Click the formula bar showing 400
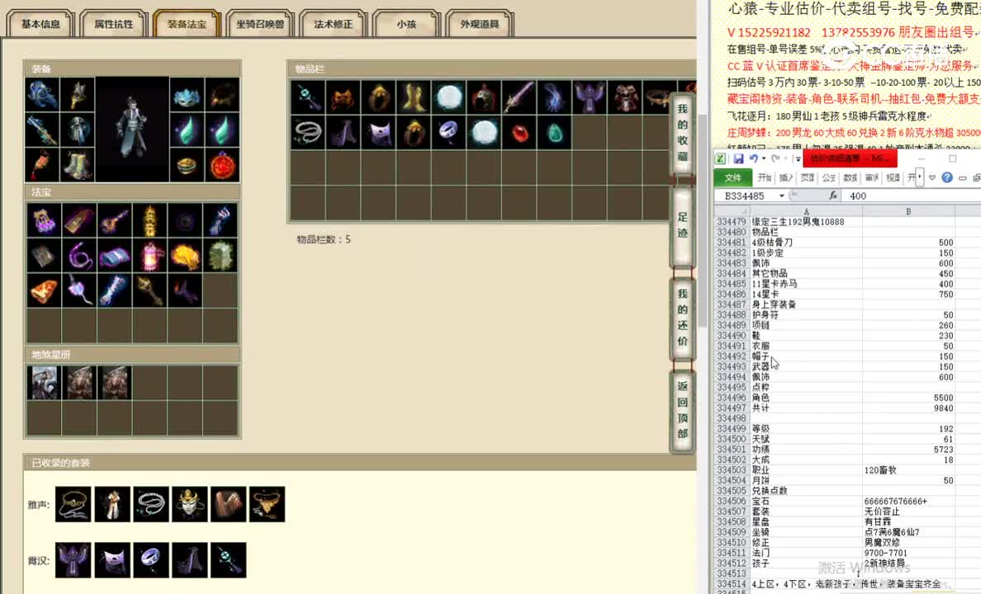981x594 pixels. coord(863,196)
